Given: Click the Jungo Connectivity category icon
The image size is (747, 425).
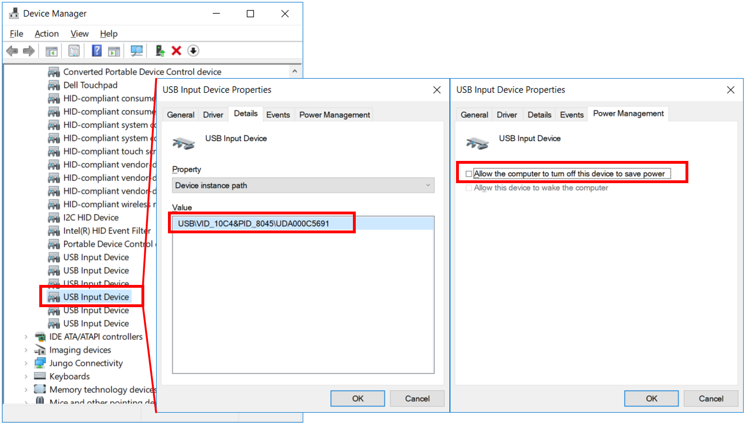Looking at the screenshot, I should (x=40, y=363).
